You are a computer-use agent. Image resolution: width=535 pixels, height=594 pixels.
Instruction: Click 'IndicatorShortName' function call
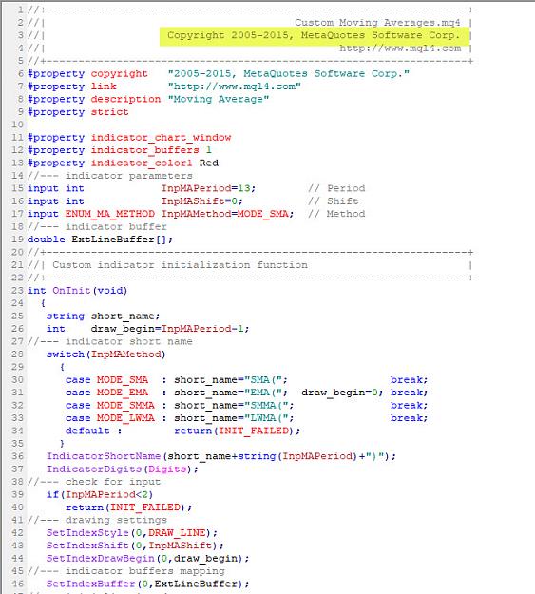click(104, 456)
